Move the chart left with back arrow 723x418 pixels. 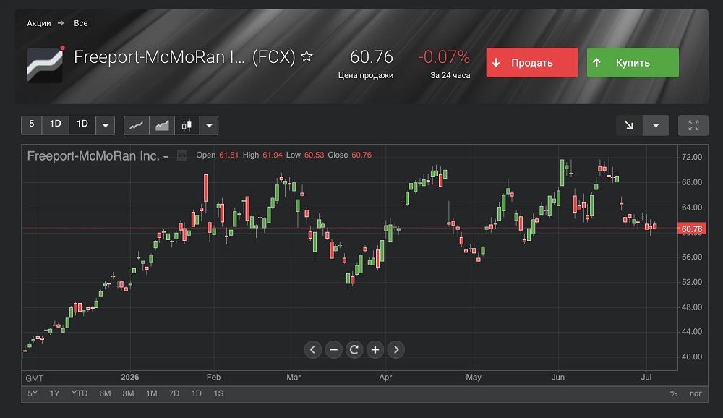click(312, 350)
